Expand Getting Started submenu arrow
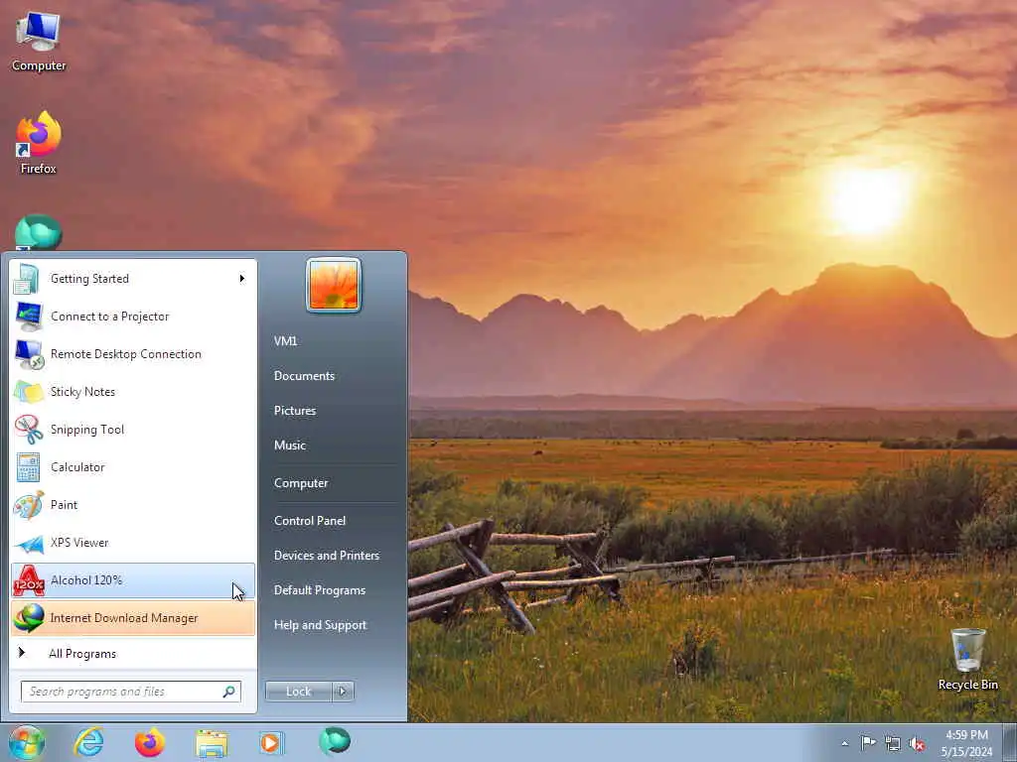Image resolution: width=1017 pixels, height=762 pixels. [x=242, y=279]
